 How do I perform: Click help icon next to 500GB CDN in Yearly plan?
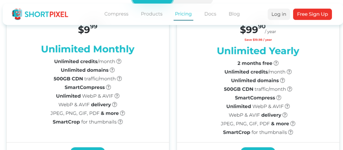click(290, 89)
